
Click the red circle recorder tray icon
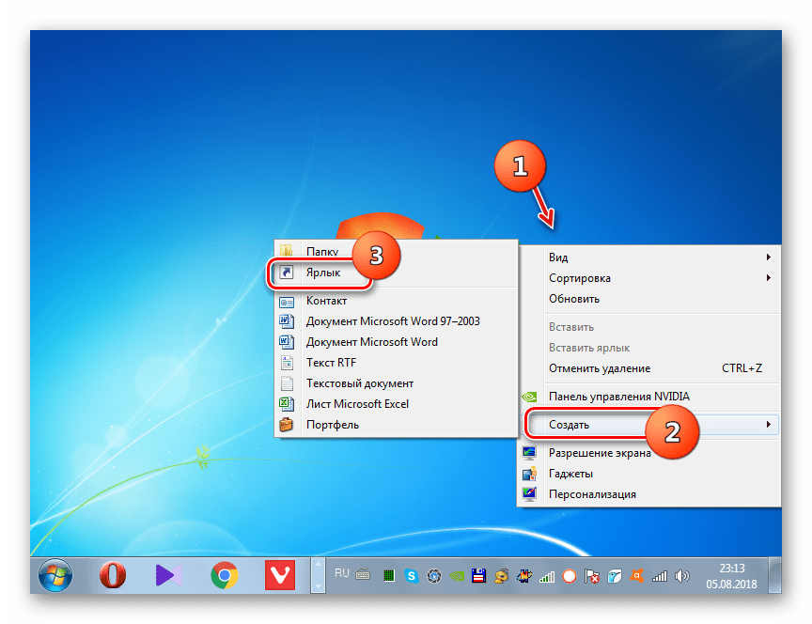570,576
